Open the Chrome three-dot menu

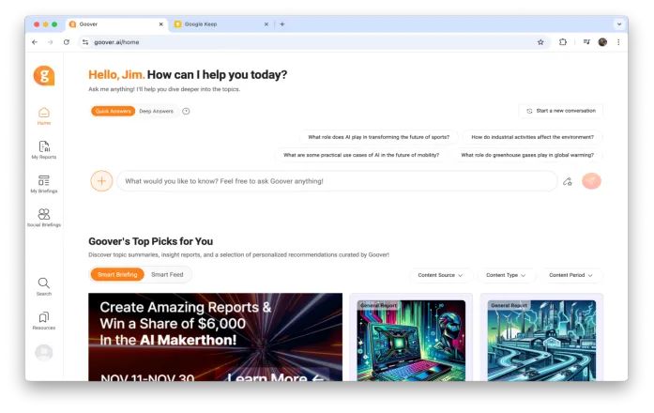pyautogui.click(x=618, y=41)
